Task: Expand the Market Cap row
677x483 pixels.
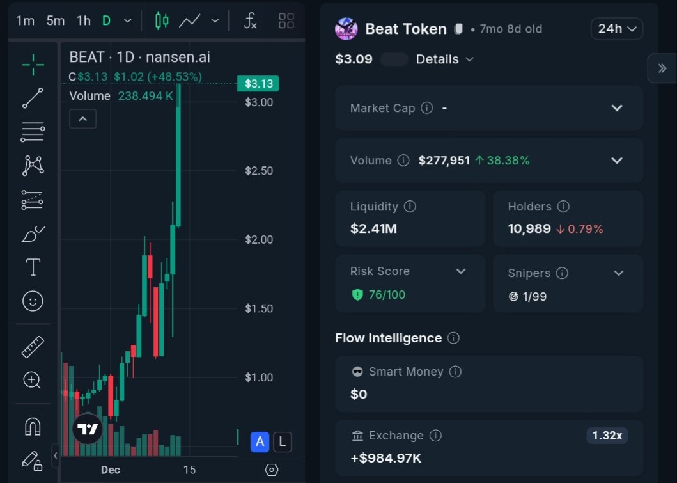Action: click(x=616, y=107)
